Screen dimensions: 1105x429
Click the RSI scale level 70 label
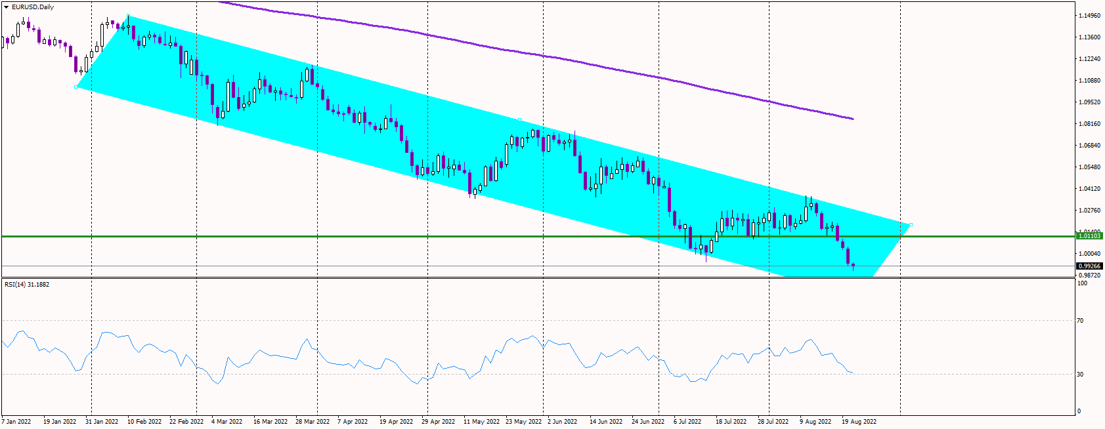pos(1081,321)
